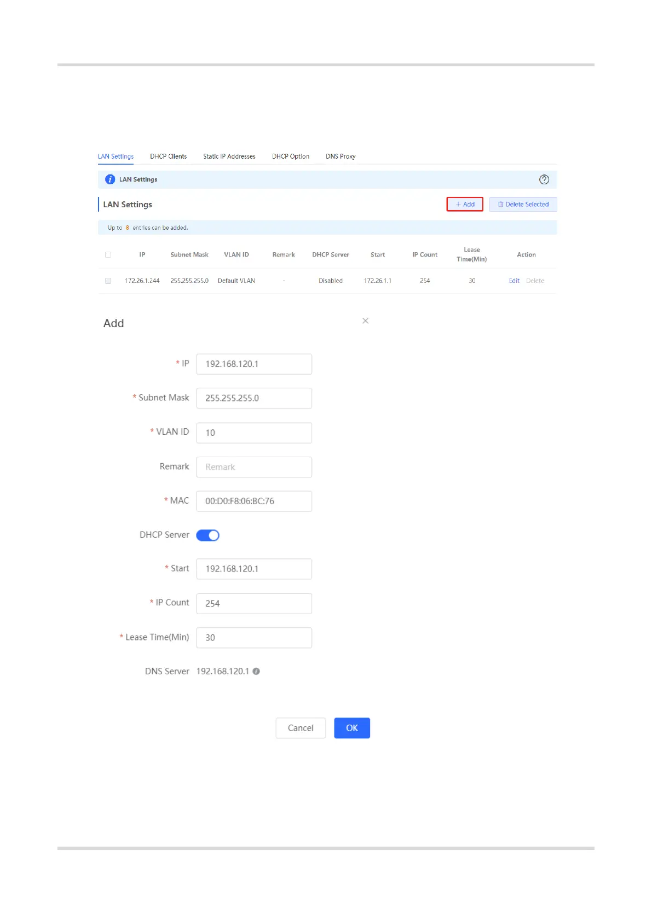The height and width of the screenshot is (921, 652).
Task: Edit the 172.26.1.244 entry
Action: (514, 281)
